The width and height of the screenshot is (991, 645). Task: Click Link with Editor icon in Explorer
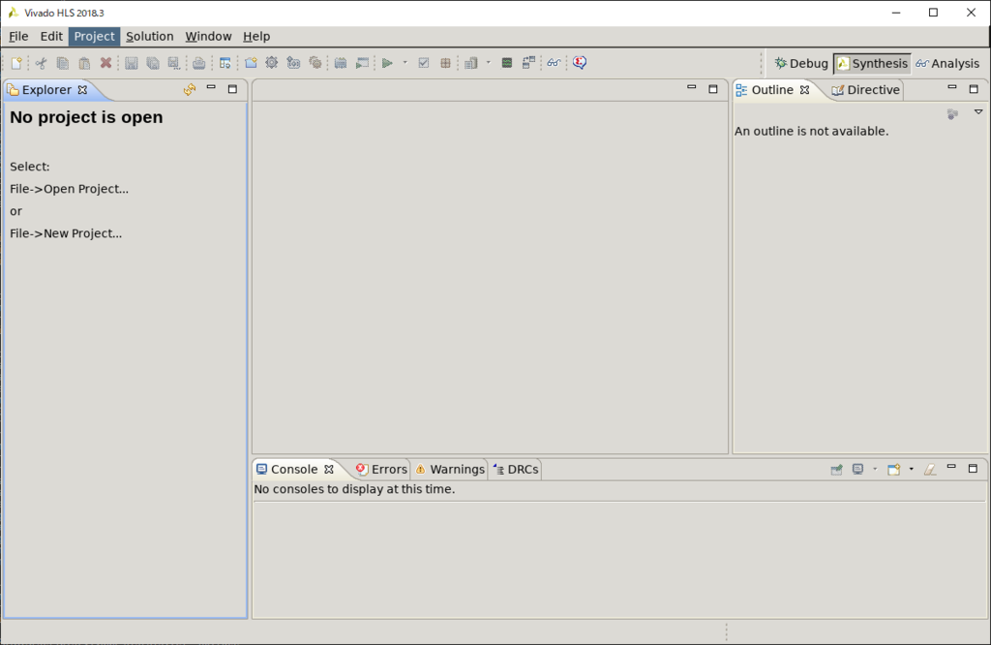click(190, 89)
